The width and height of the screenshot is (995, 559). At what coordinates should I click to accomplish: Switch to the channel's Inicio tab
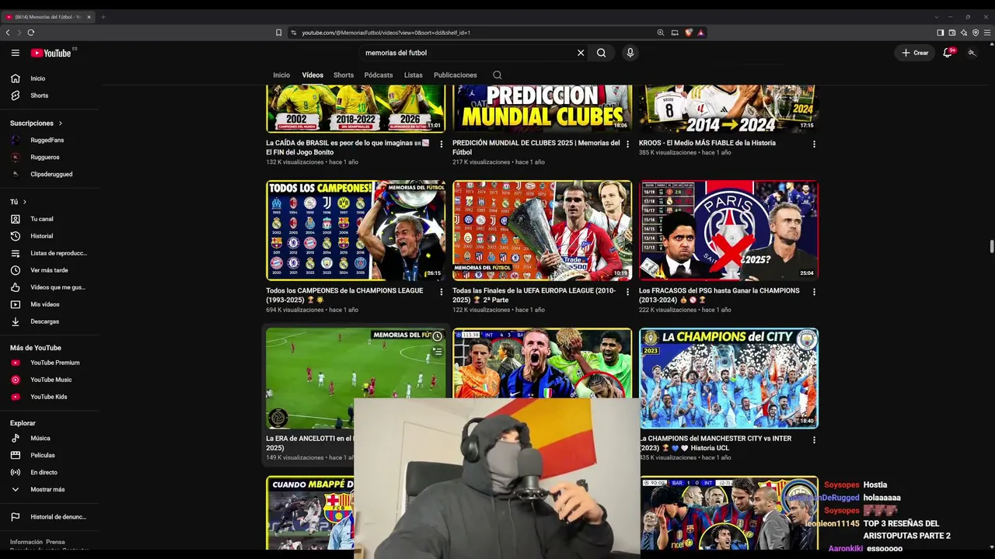click(281, 75)
